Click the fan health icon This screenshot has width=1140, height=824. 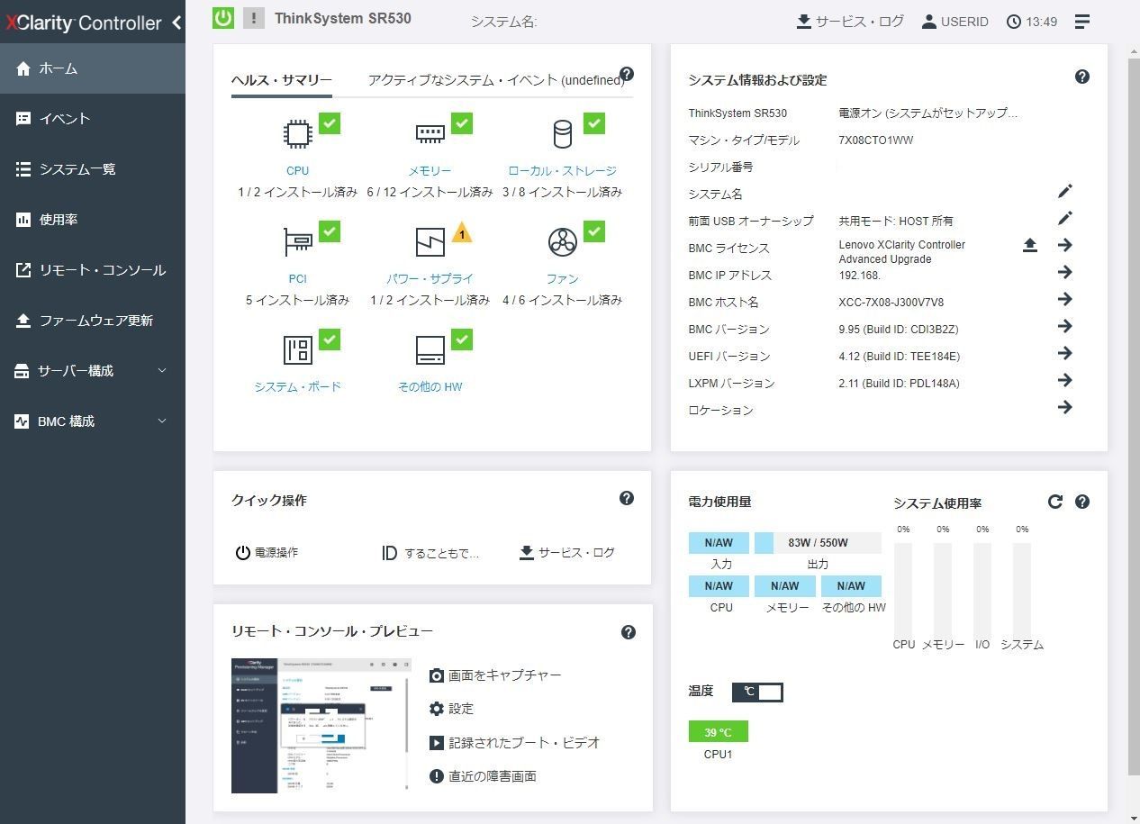click(562, 242)
